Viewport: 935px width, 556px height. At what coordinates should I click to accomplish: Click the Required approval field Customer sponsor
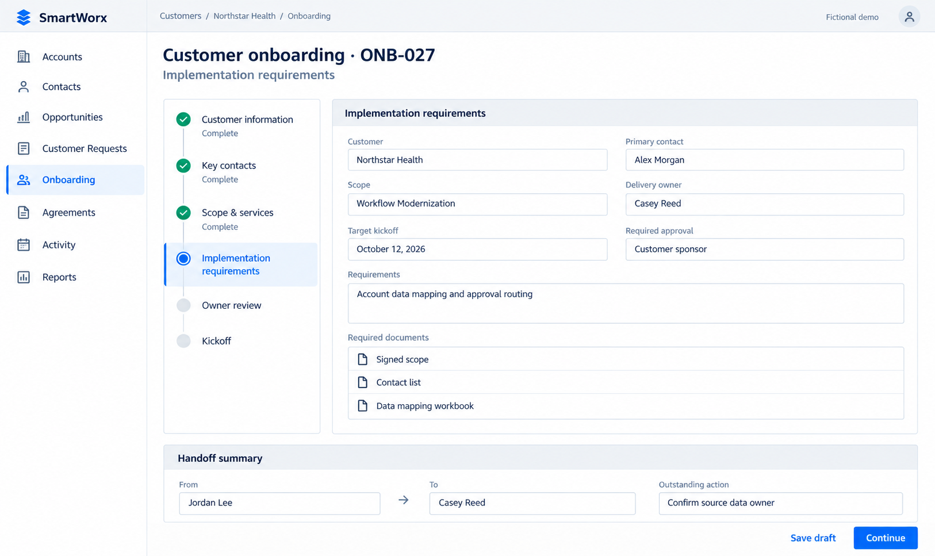(764, 250)
